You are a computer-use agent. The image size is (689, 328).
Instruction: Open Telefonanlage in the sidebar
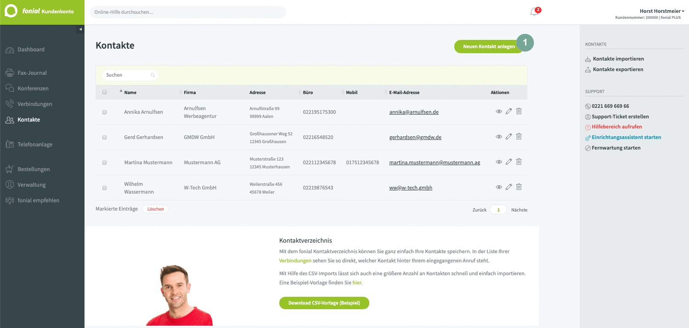click(x=35, y=145)
